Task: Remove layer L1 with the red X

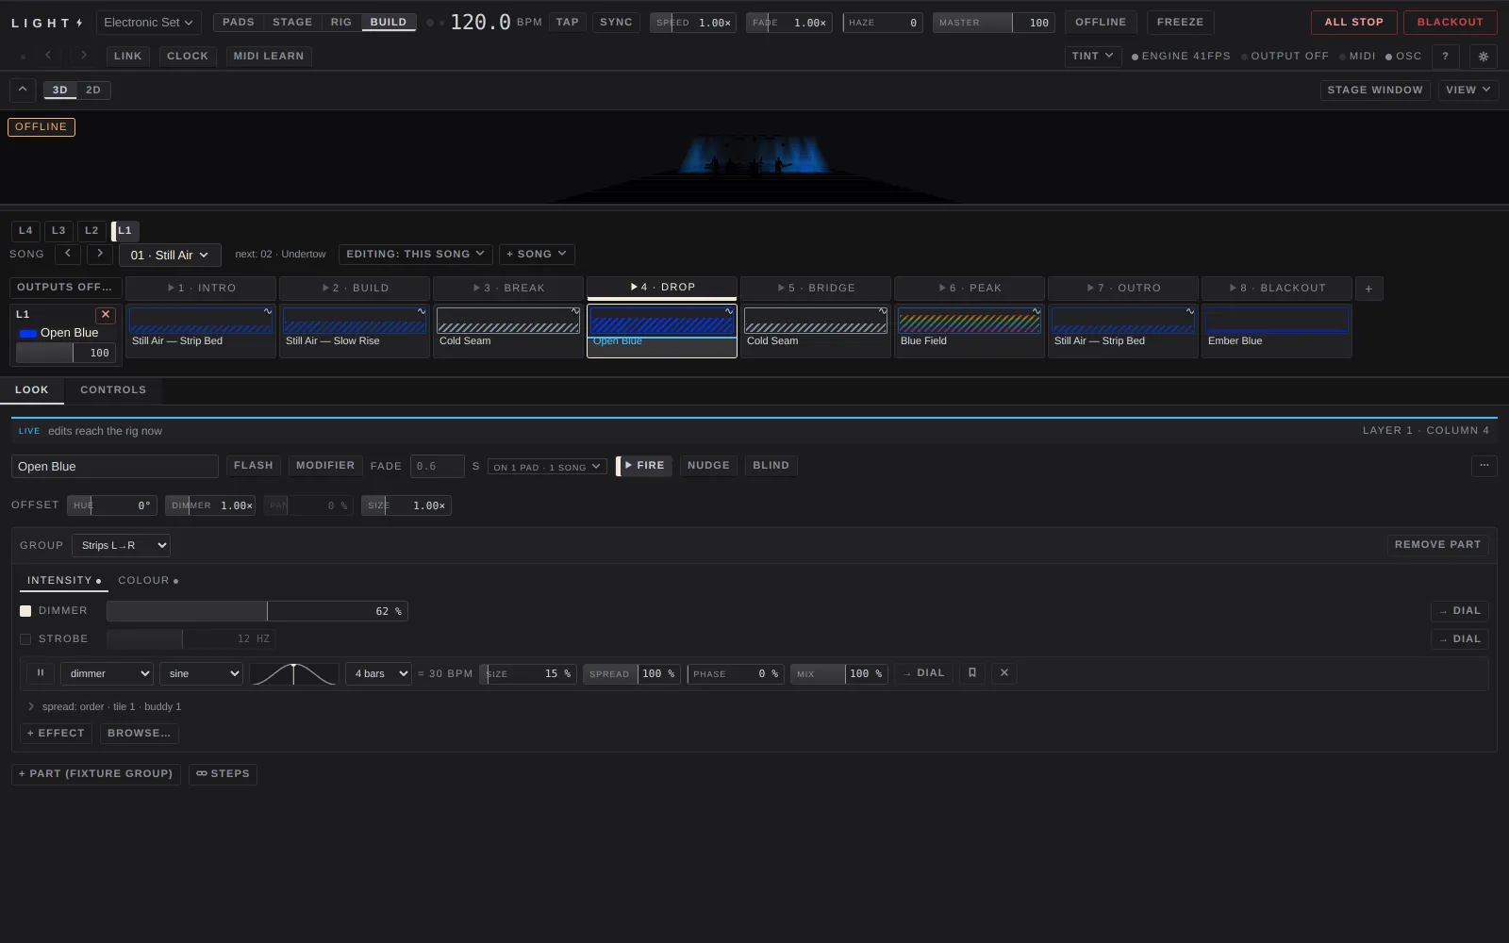Action: click(106, 315)
